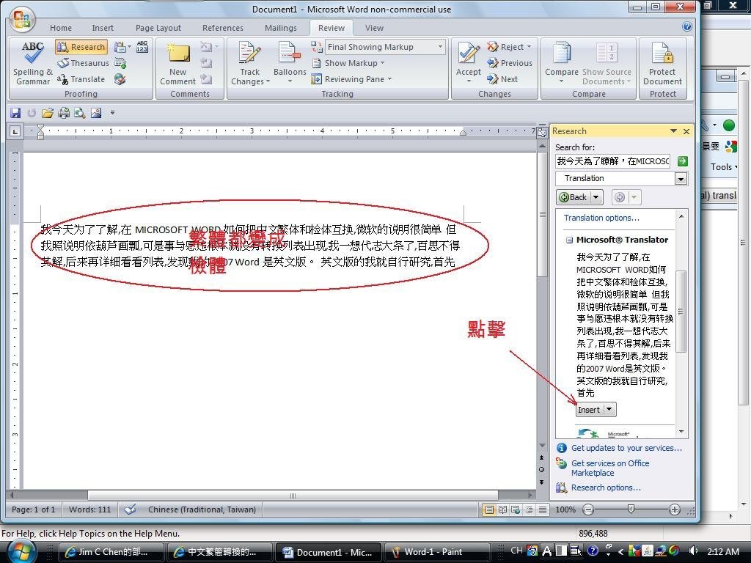Open the Office Button menu
This screenshot has width=751, height=563.
pyautogui.click(x=22, y=20)
